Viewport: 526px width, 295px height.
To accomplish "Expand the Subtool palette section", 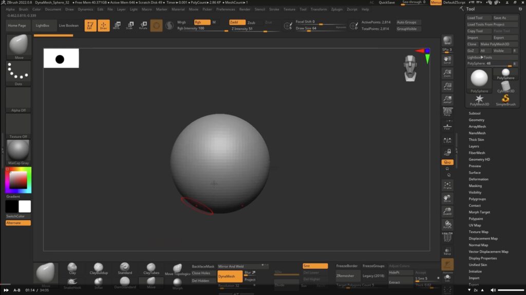I will [475, 113].
